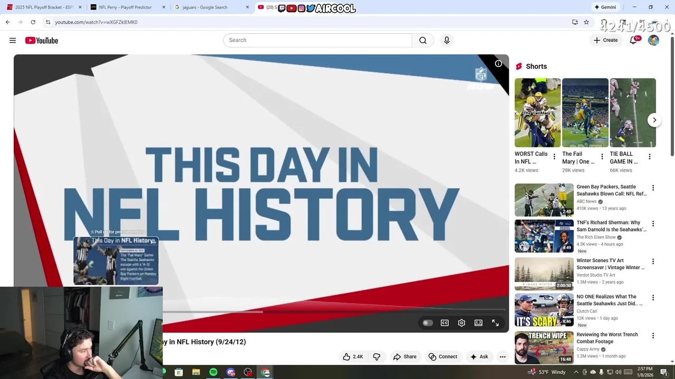
Task: Open options for 'NO ONE Realizes' video
Action: tap(653, 297)
